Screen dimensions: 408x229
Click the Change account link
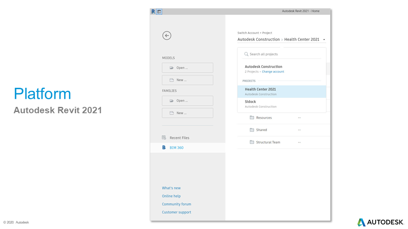click(x=273, y=72)
